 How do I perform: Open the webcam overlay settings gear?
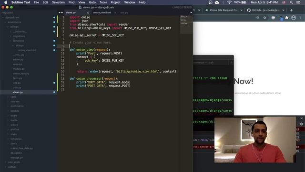point(302,124)
